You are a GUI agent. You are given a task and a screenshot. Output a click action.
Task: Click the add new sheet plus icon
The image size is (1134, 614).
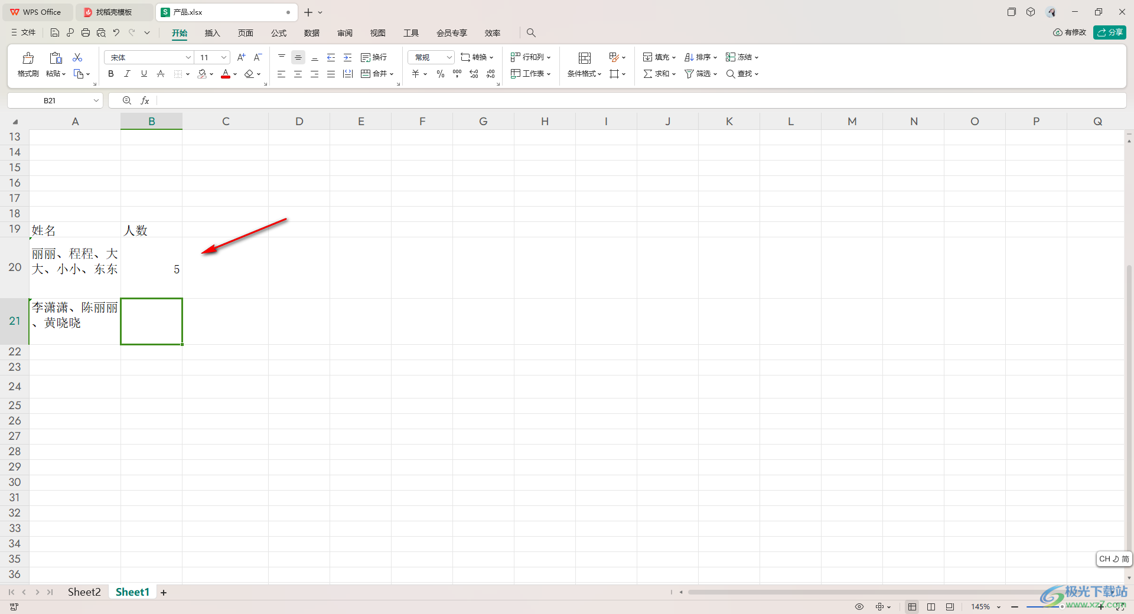(x=164, y=592)
